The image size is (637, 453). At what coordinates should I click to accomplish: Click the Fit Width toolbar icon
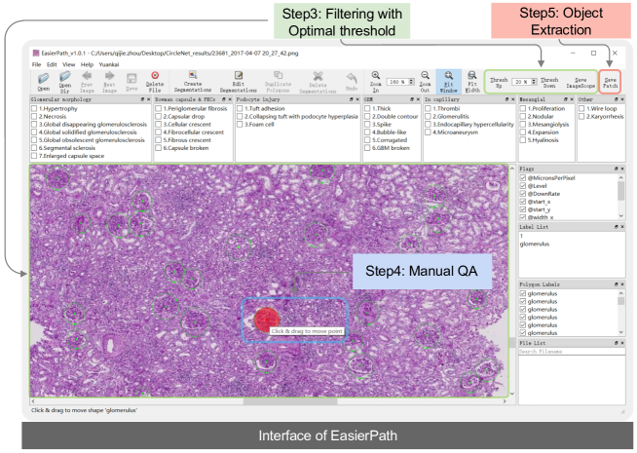click(x=472, y=81)
